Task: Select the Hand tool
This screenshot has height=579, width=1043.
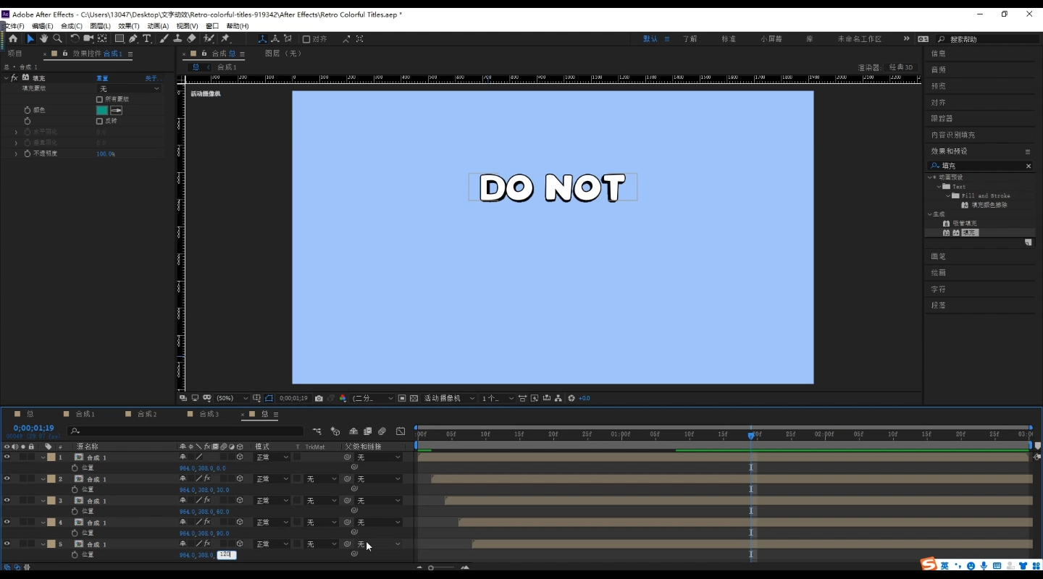Action: [x=43, y=38]
